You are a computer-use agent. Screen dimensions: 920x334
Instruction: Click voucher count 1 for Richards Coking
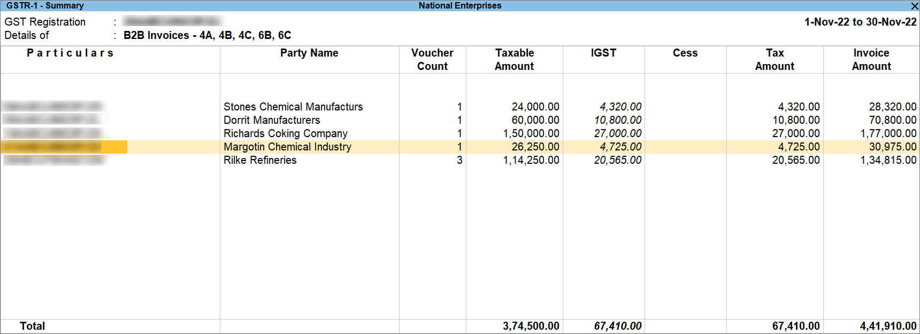tap(459, 133)
